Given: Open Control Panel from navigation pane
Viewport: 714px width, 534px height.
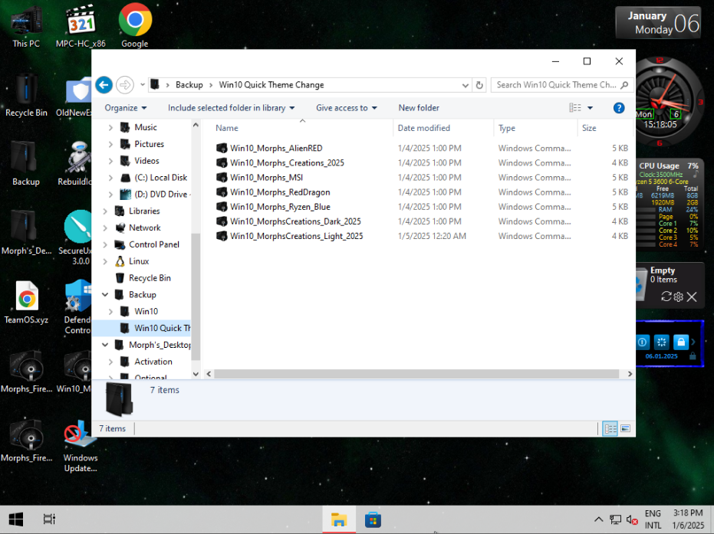Looking at the screenshot, I should click(154, 244).
